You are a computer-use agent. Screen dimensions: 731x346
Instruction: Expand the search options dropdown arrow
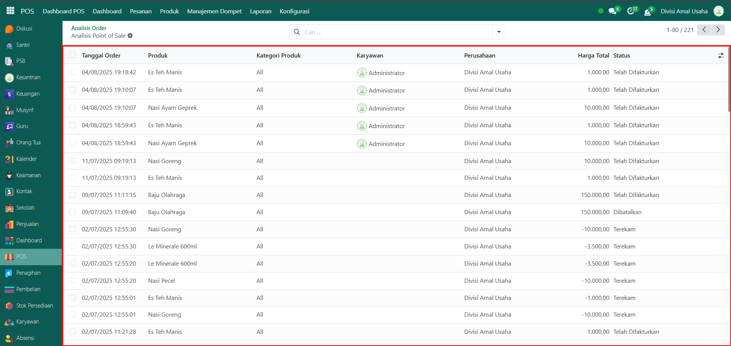(499, 32)
